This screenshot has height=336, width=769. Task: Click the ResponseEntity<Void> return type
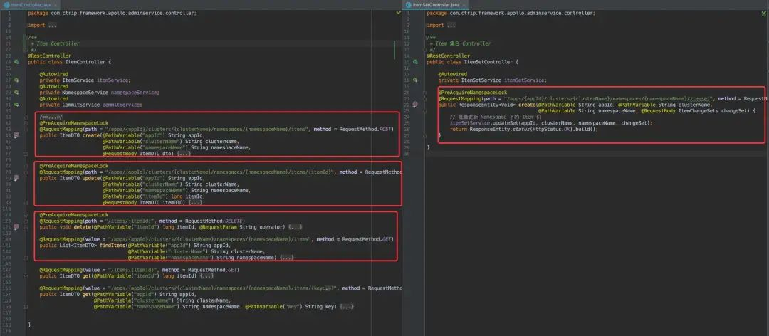[x=486, y=105]
